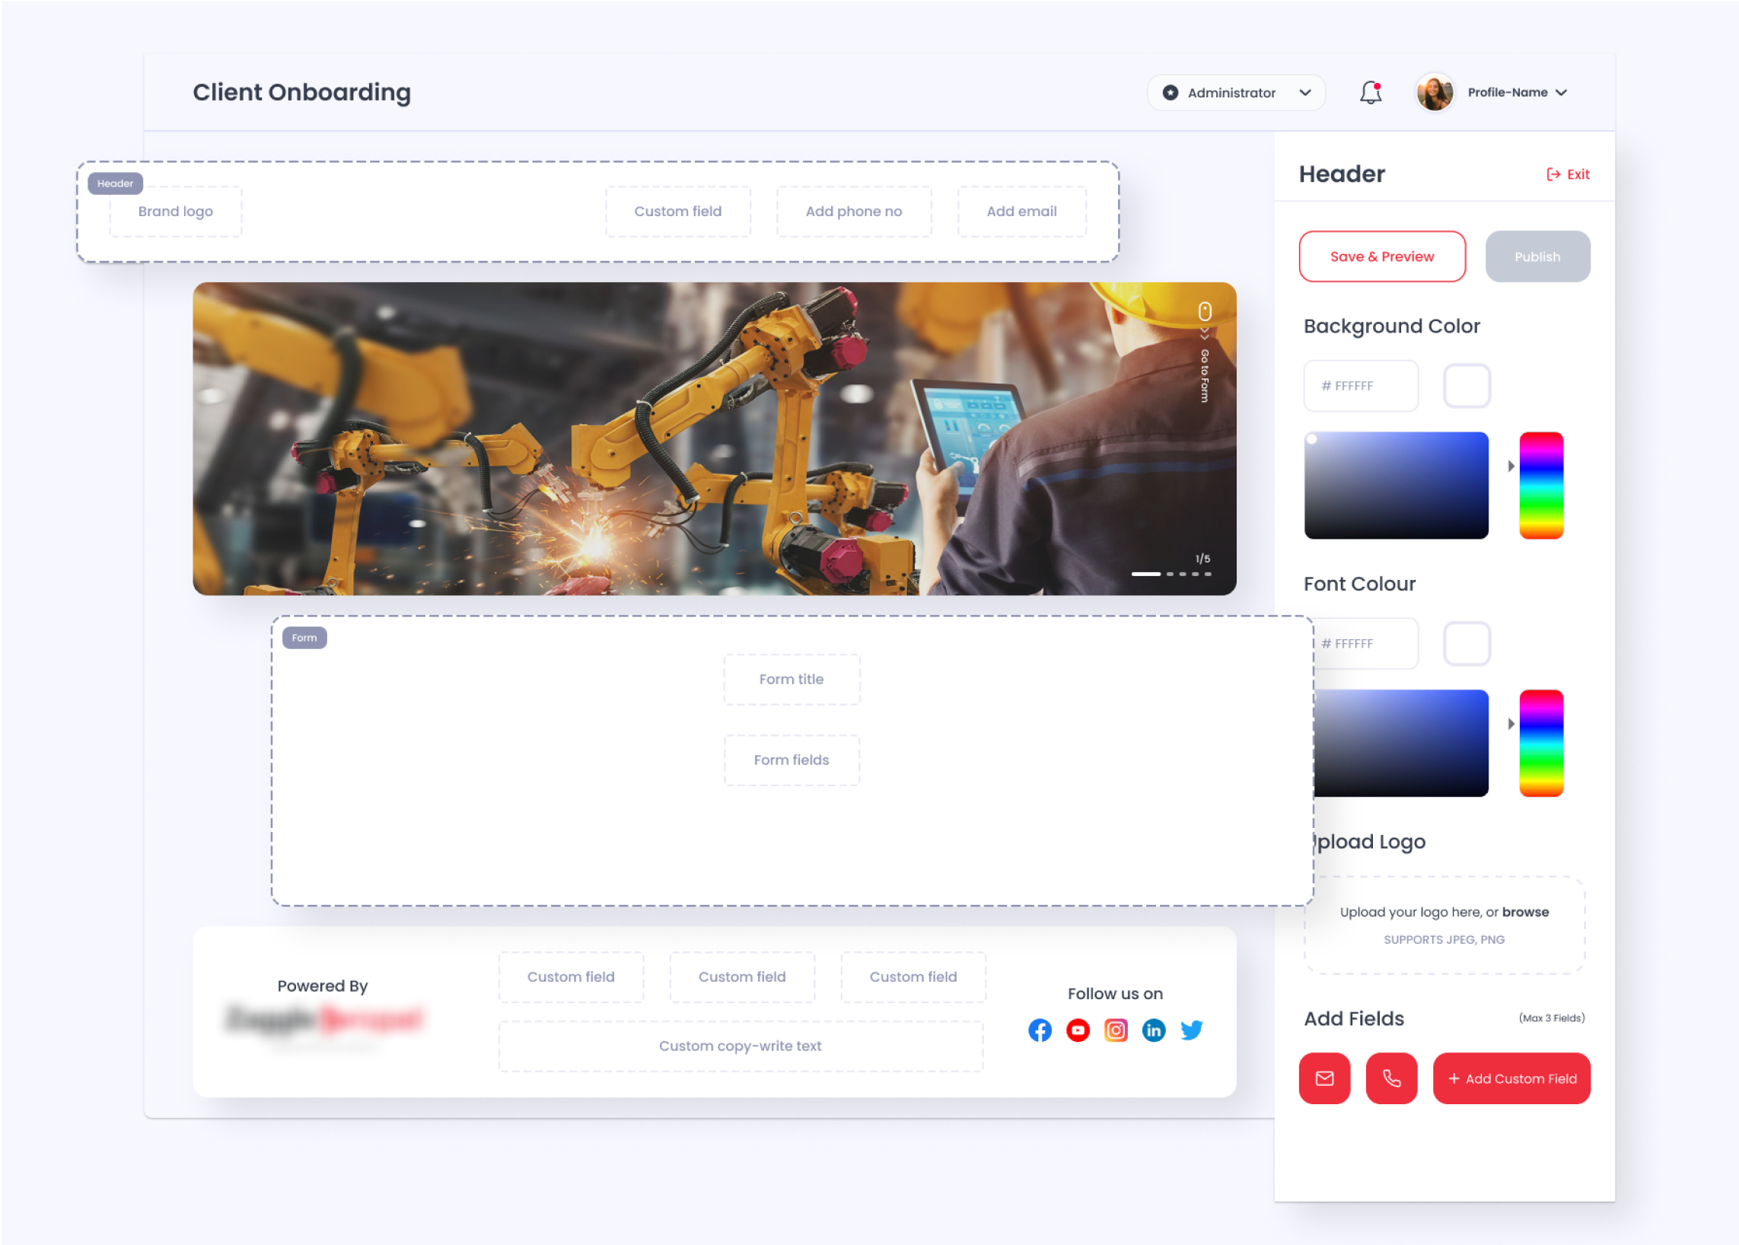
Task: Open the Instagram social icon
Action: pyautogui.click(x=1116, y=1030)
